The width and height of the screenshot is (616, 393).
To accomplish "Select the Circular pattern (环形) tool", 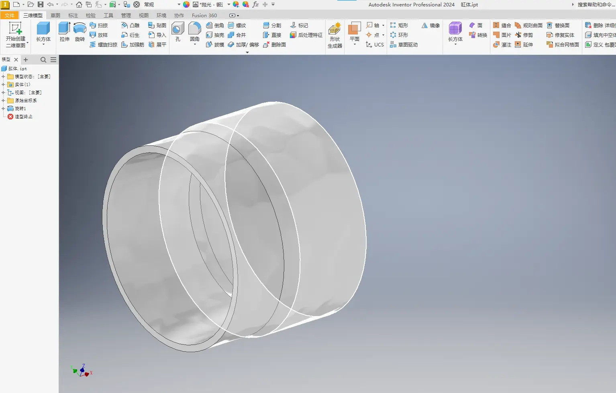I will tap(399, 35).
